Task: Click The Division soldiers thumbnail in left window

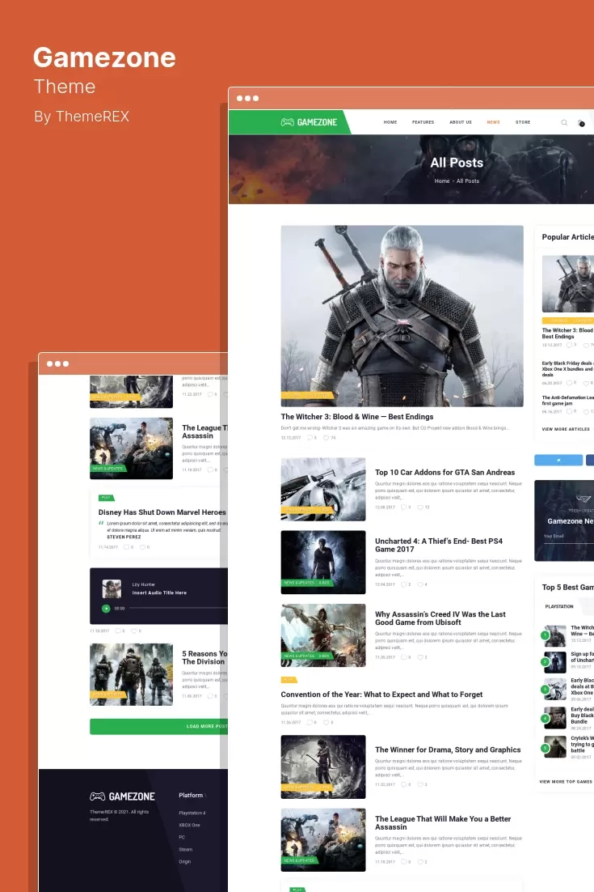Action: point(131,674)
